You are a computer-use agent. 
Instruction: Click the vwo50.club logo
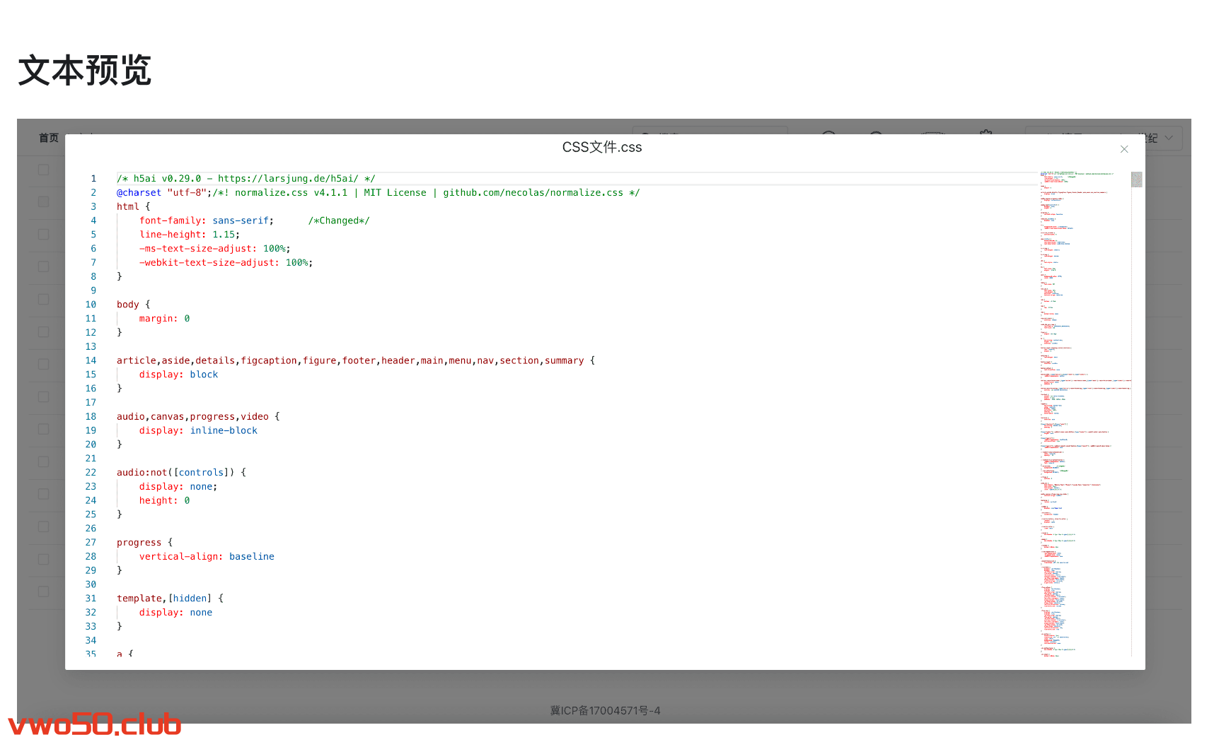(95, 724)
